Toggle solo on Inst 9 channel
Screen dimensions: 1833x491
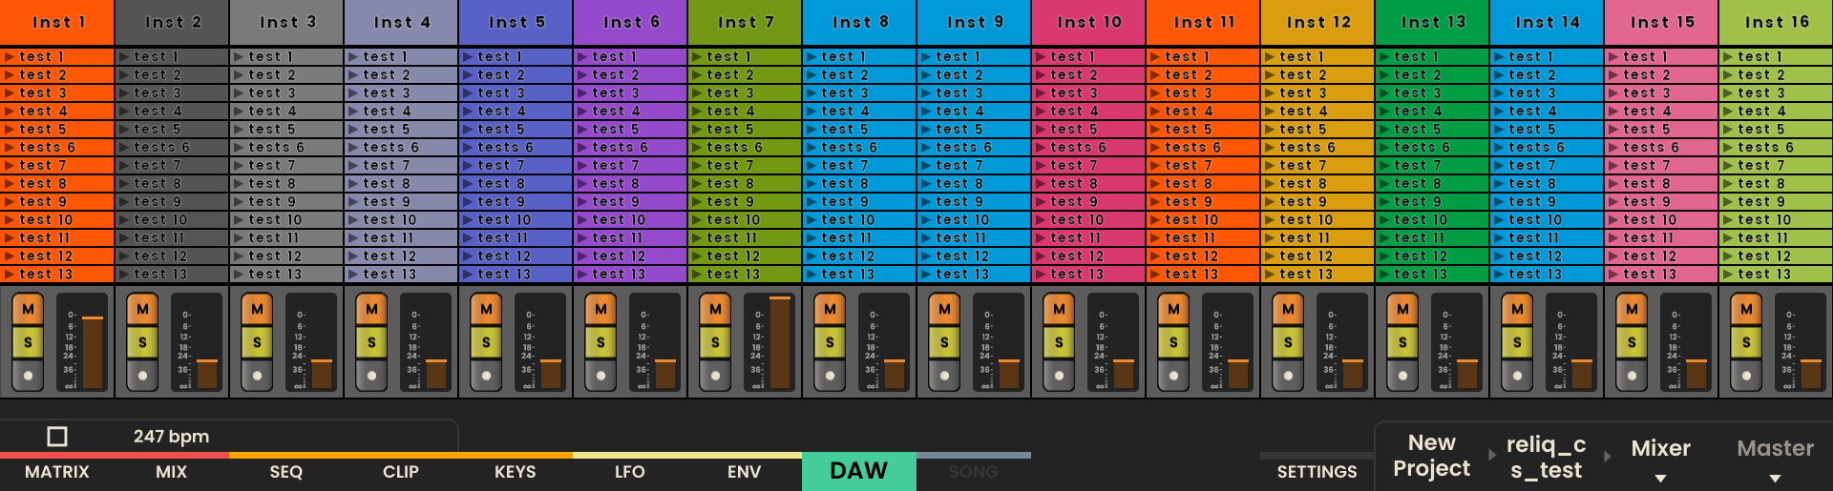coord(944,342)
